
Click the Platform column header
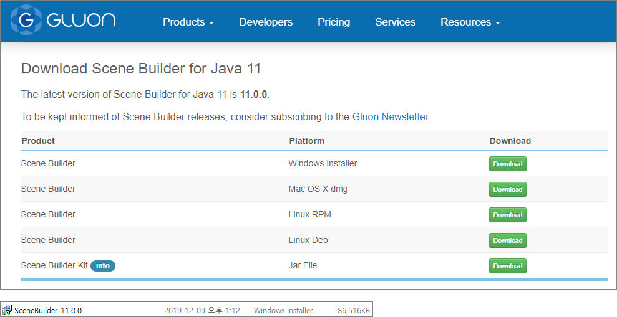pos(306,141)
